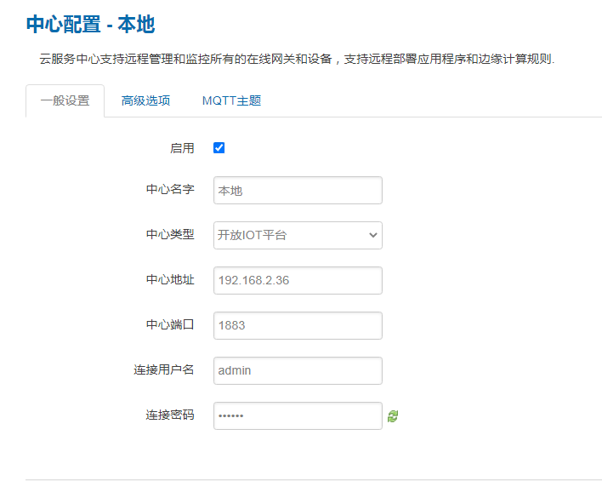Click the 云服务中心 description text
The height and width of the screenshot is (481, 602).
coord(297,59)
